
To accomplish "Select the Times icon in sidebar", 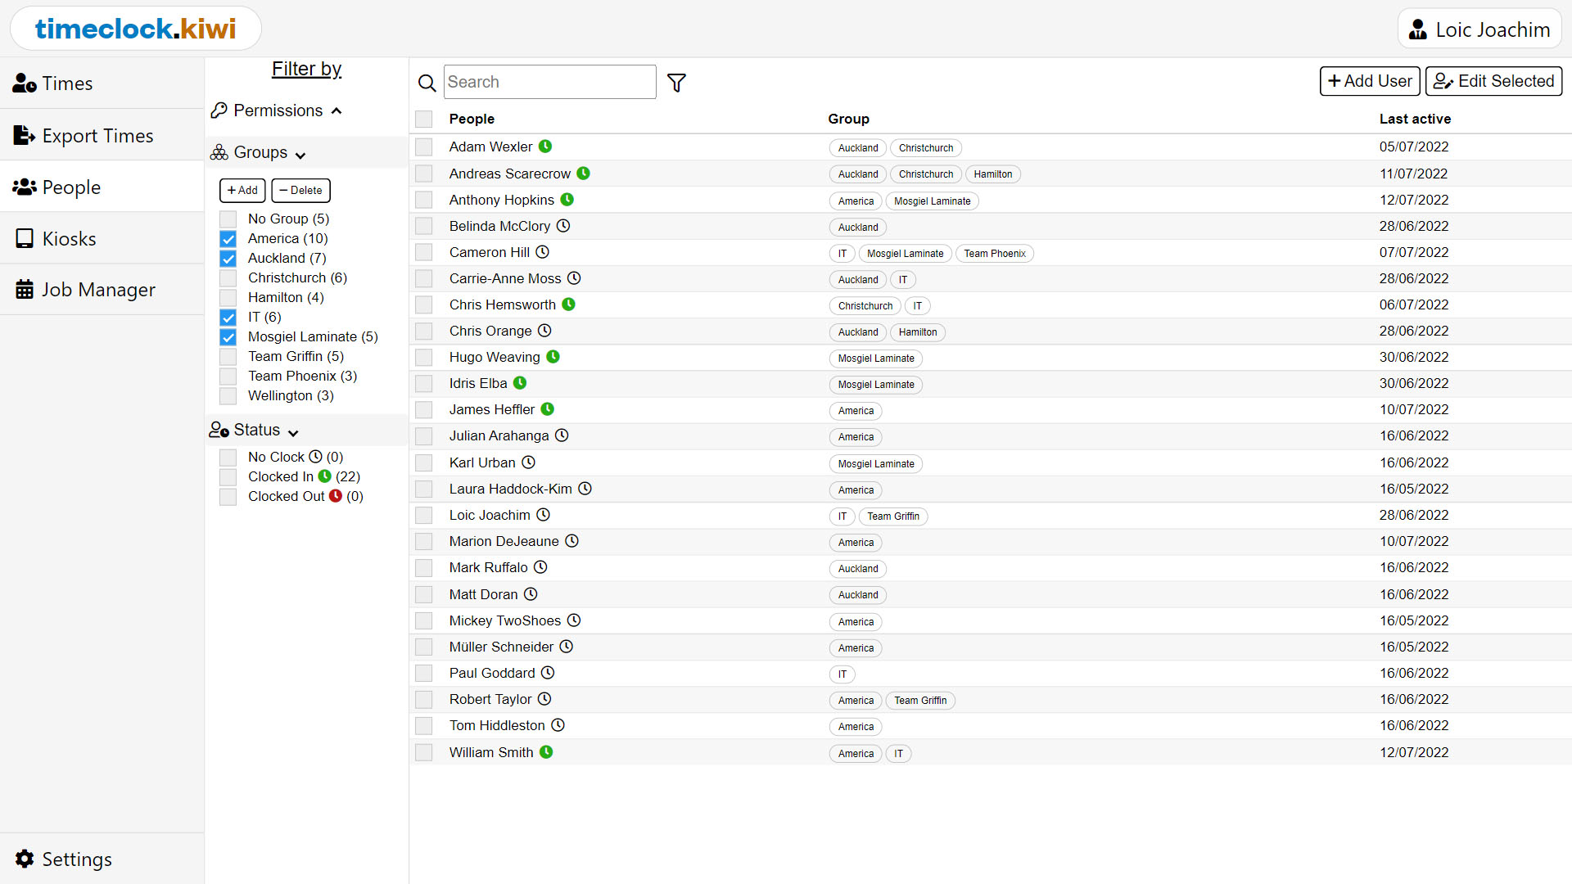I will point(25,82).
